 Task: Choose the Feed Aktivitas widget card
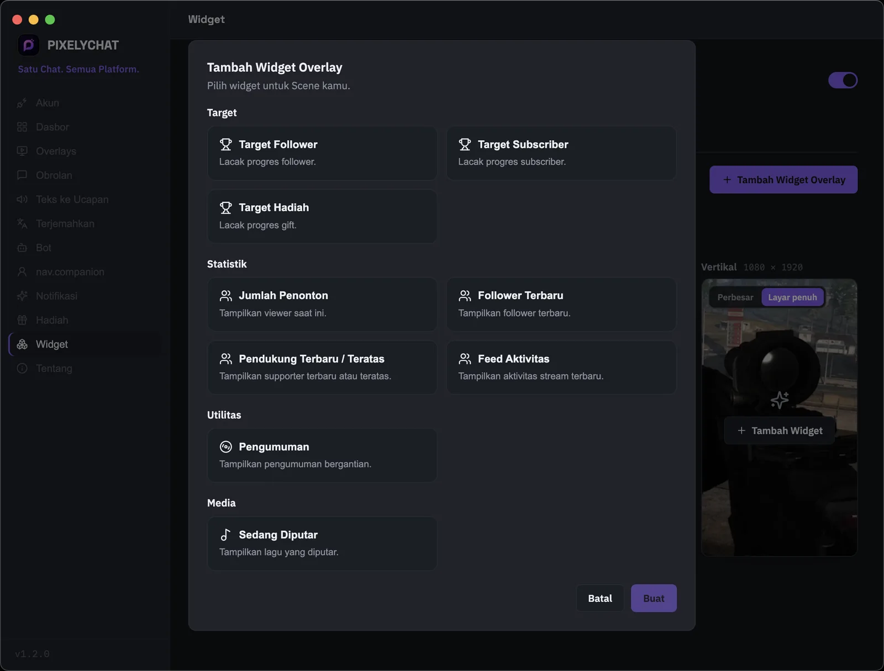(x=561, y=368)
